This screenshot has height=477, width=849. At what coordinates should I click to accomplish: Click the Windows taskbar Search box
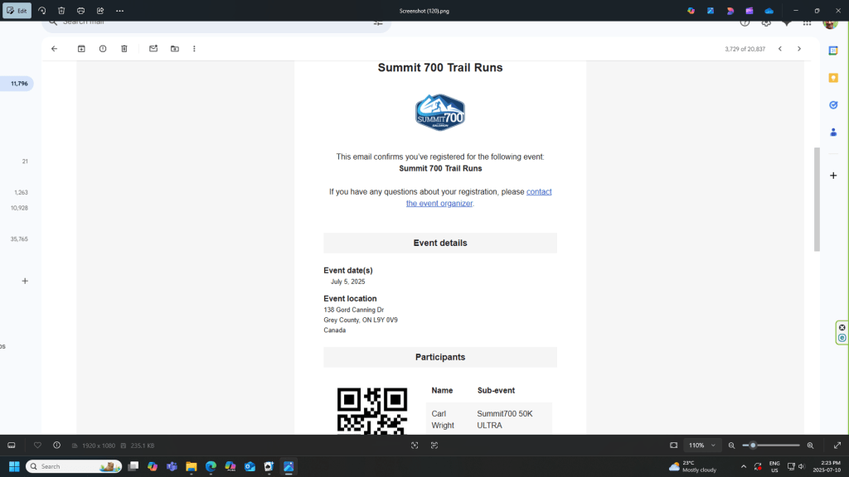click(75, 466)
